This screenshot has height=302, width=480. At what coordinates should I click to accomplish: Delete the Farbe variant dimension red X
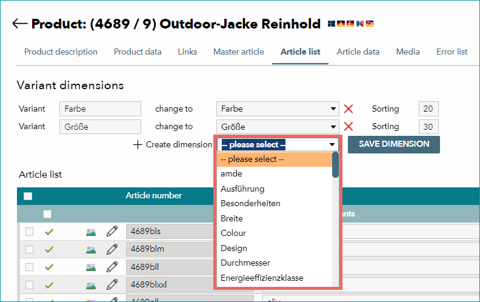click(x=348, y=109)
